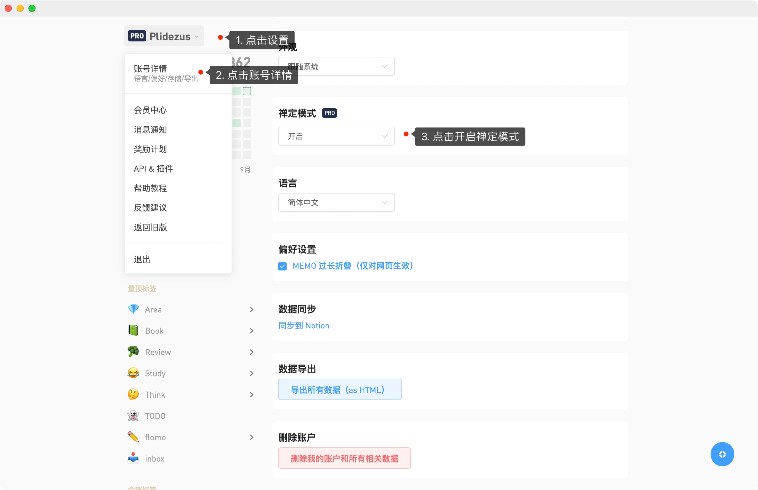Click the Think tag thinking emoji icon
Viewport: 758px width, 490px height.
click(x=133, y=394)
